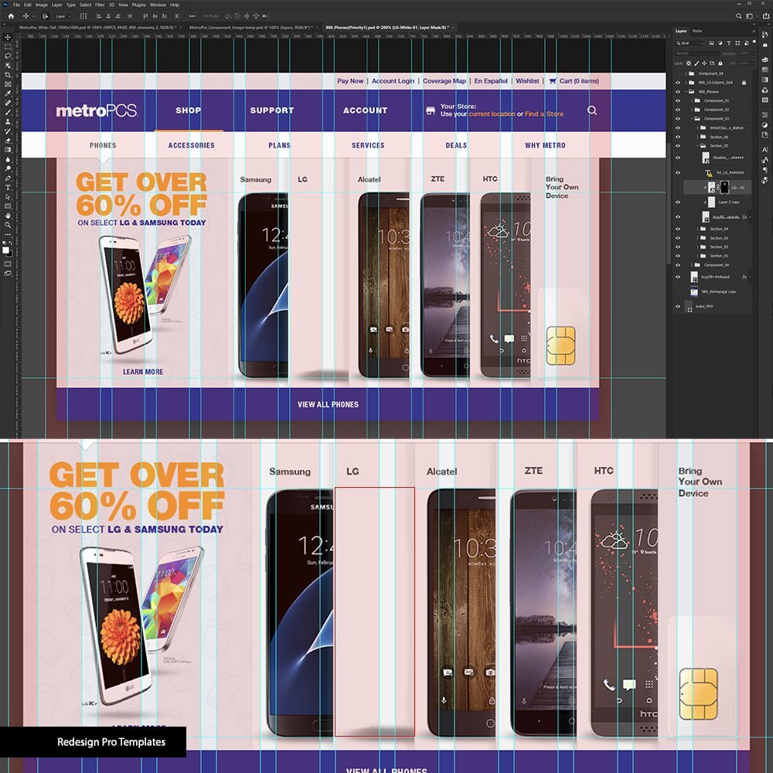Open the Auto-Select Layer dropdown
This screenshot has height=773, width=773.
pyautogui.click(x=62, y=15)
